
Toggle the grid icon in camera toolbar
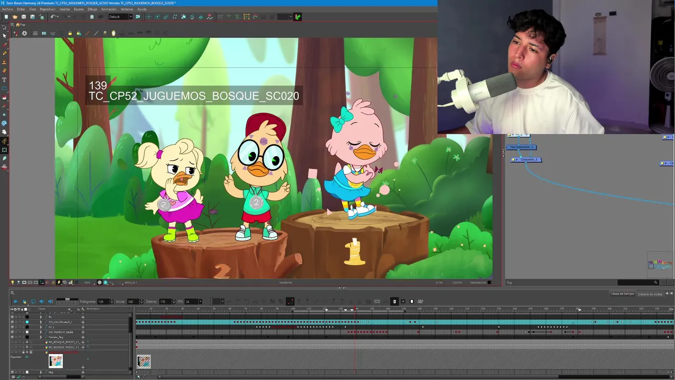coord(35,33)
